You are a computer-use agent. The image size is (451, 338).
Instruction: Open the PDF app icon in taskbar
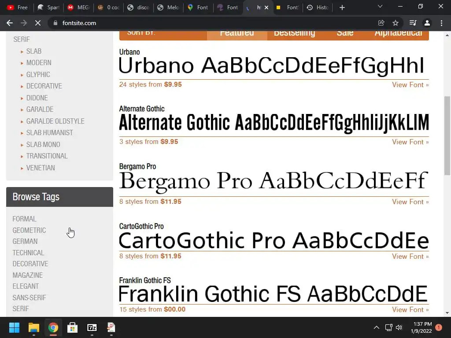(111, 327)
